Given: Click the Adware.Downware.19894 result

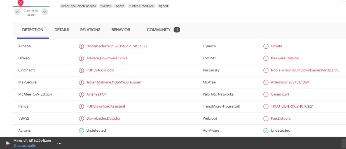Looking at the screenshot, I should tap(107, 58).
